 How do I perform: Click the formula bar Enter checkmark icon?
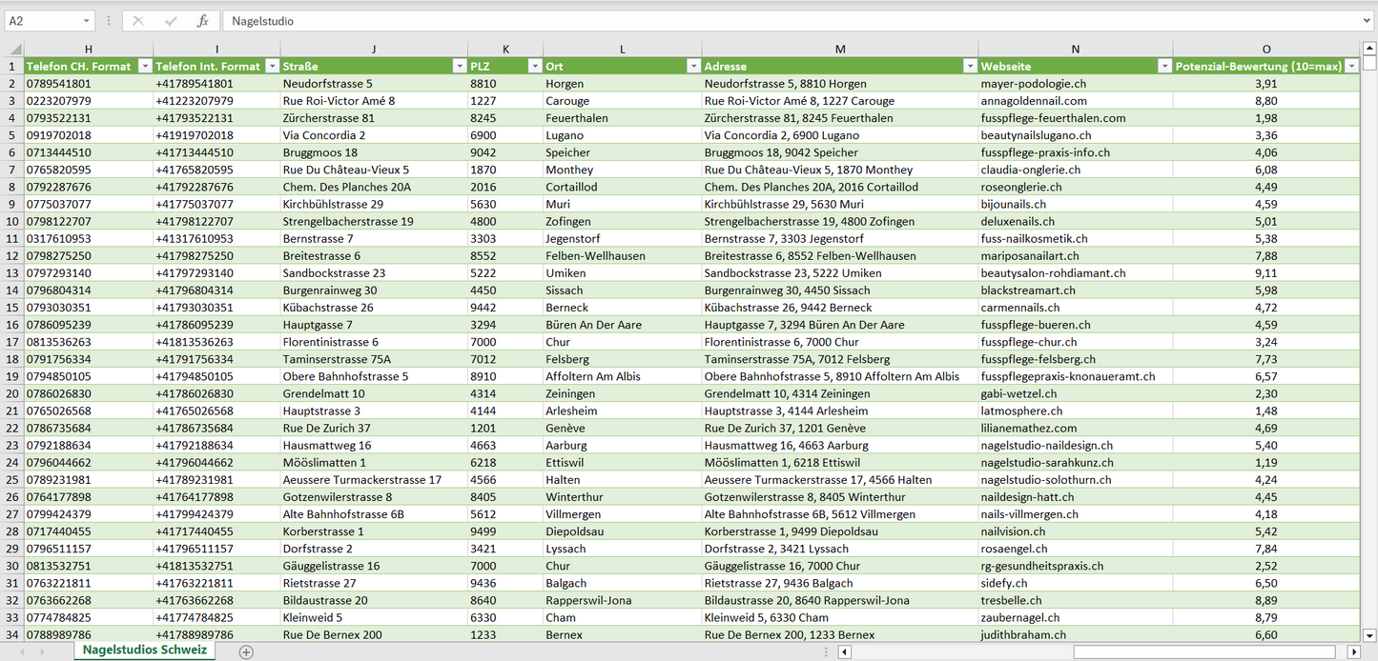coord(171,21)
